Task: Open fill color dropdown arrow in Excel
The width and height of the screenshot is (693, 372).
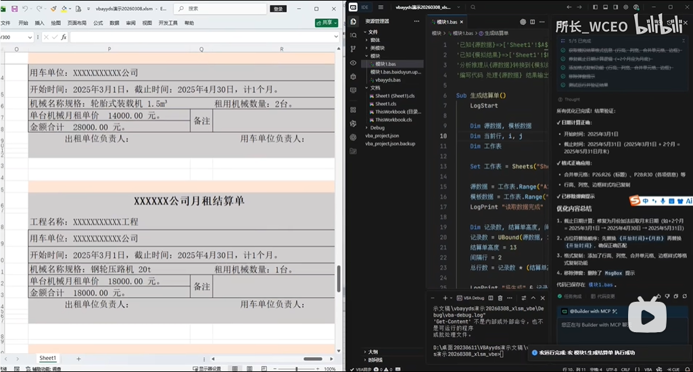Action: click(x=70, y=9)
